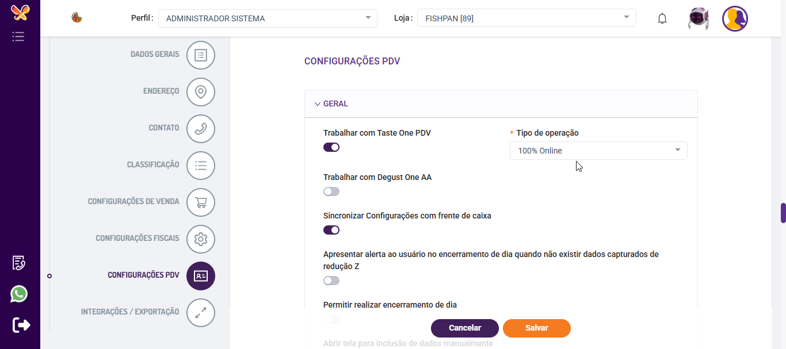Open the Endereço location pin icon
The height and width of the screenshot is (349, 786).
(201, 92)
